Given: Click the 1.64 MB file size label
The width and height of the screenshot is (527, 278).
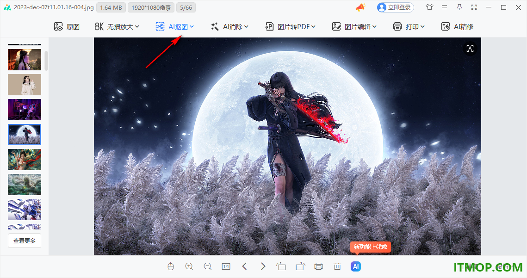Looking at the screenshot, I should [111, 7].
